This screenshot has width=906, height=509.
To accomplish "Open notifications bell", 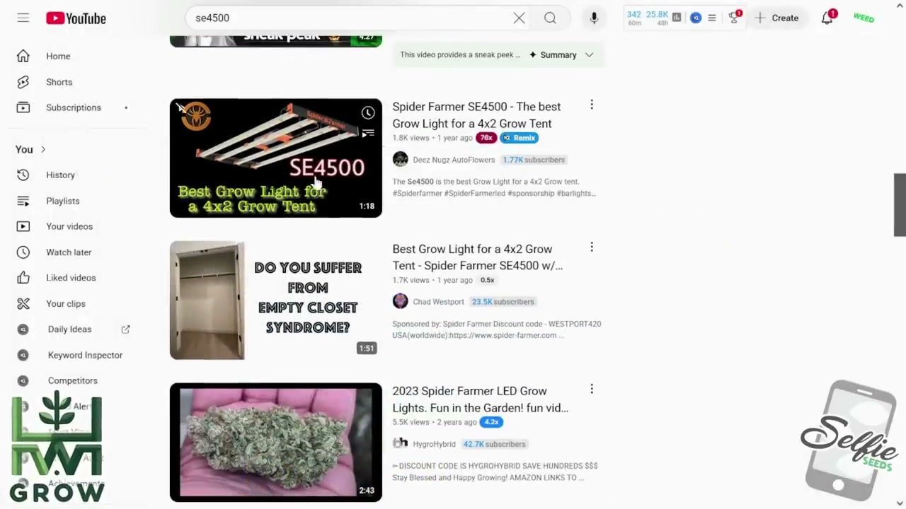I will pos(827,18).
